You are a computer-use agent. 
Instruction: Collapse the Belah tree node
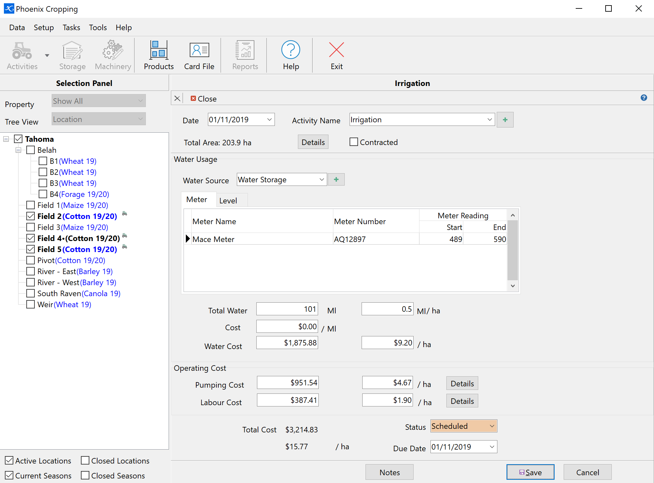pyautogui.click(x=18, y=150)
